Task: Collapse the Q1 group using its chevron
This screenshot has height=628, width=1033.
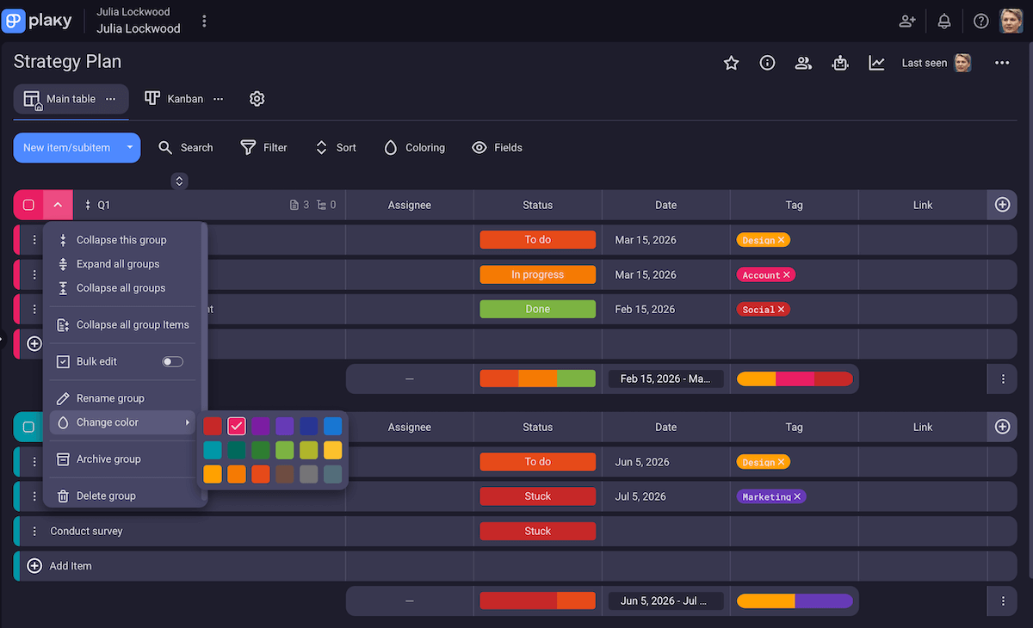Action: coord(57,205)
